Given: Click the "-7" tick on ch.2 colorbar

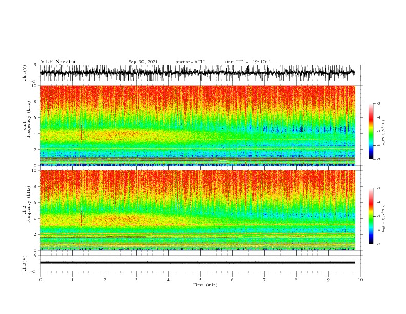Looking at the screenshot, I should click(x=378, y=244).
